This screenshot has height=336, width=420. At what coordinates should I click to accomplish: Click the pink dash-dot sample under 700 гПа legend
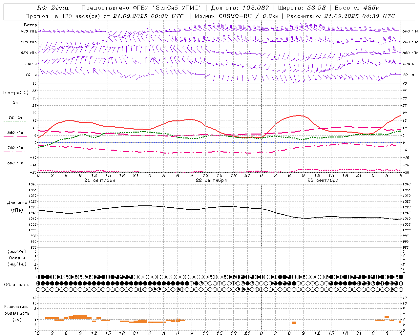[15, 152]
